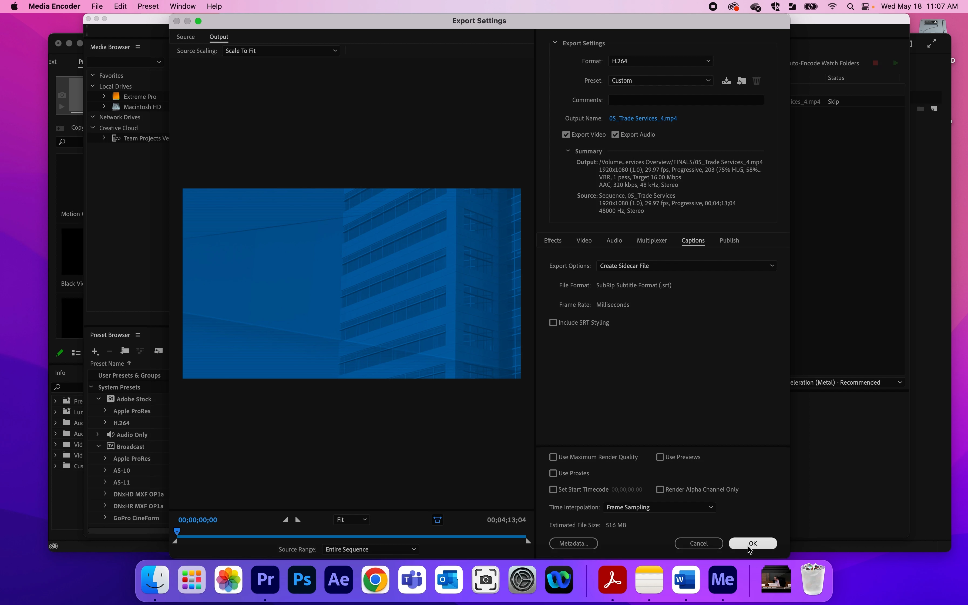Click the blue timeline playhead marker
Image resolution: width=968 pixels, height=605 pixels.
177,531
